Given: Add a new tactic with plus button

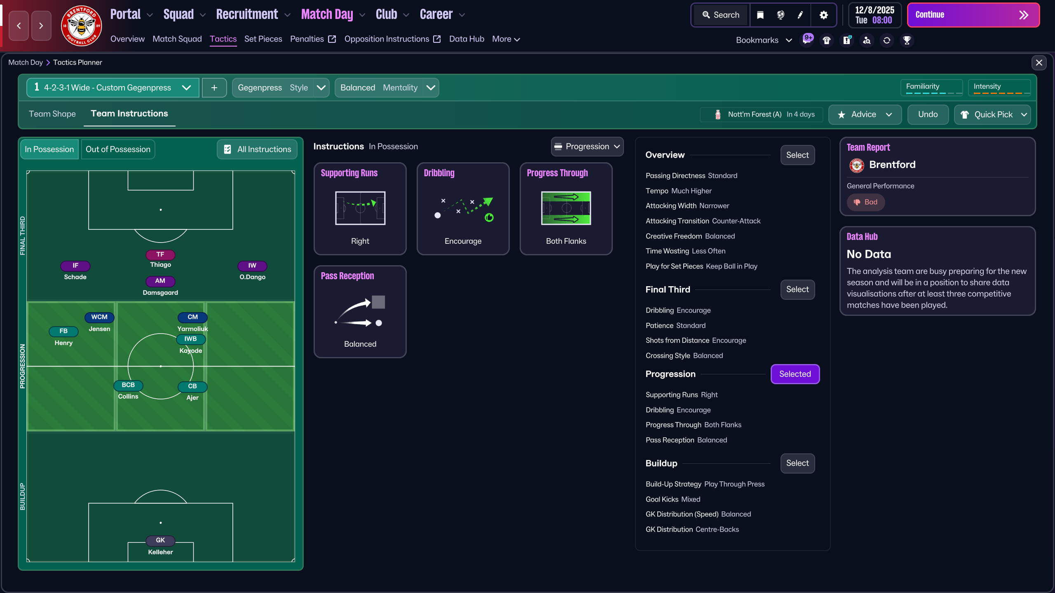Looking at the screenshot, I should 214,88.
